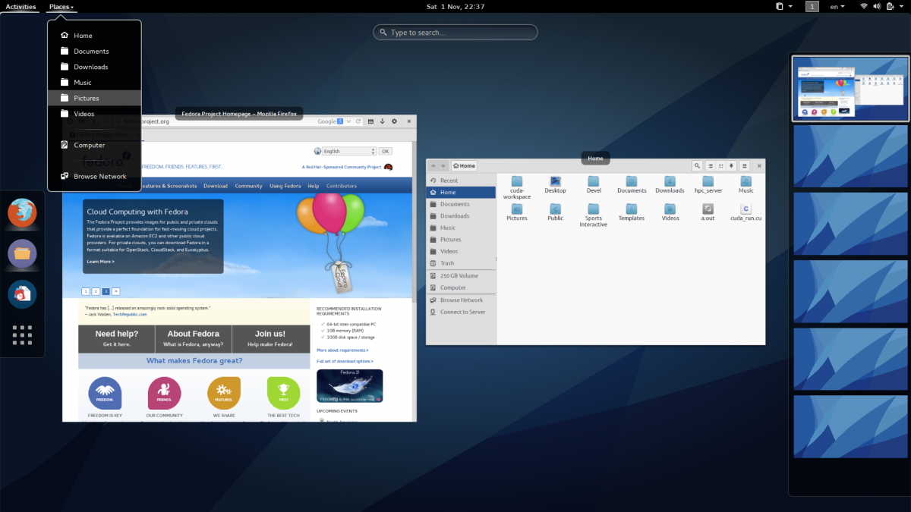Open the Places menu in top bar
Screen dimensions: 911x512
[61, 6]
